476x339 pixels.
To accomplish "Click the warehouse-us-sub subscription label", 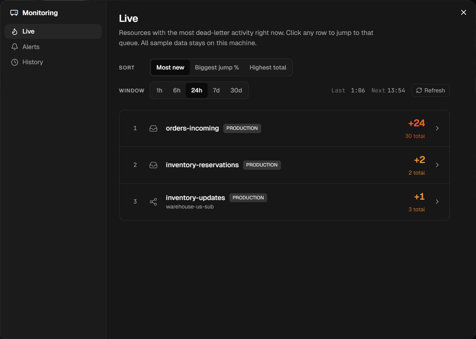I will click(x=190, y=207).
